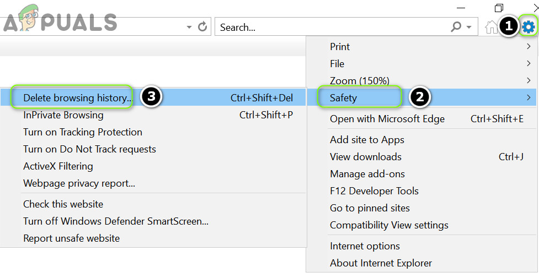The height and width of the screenshot is (278, 539).
Task: Click the gear Tools icon
Action: click(529, 26)
